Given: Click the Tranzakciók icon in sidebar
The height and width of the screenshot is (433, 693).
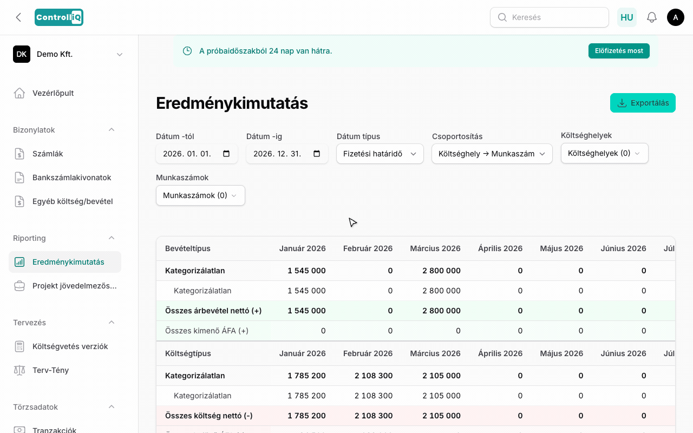Looking at the screenshot, I should coord(19,430).
